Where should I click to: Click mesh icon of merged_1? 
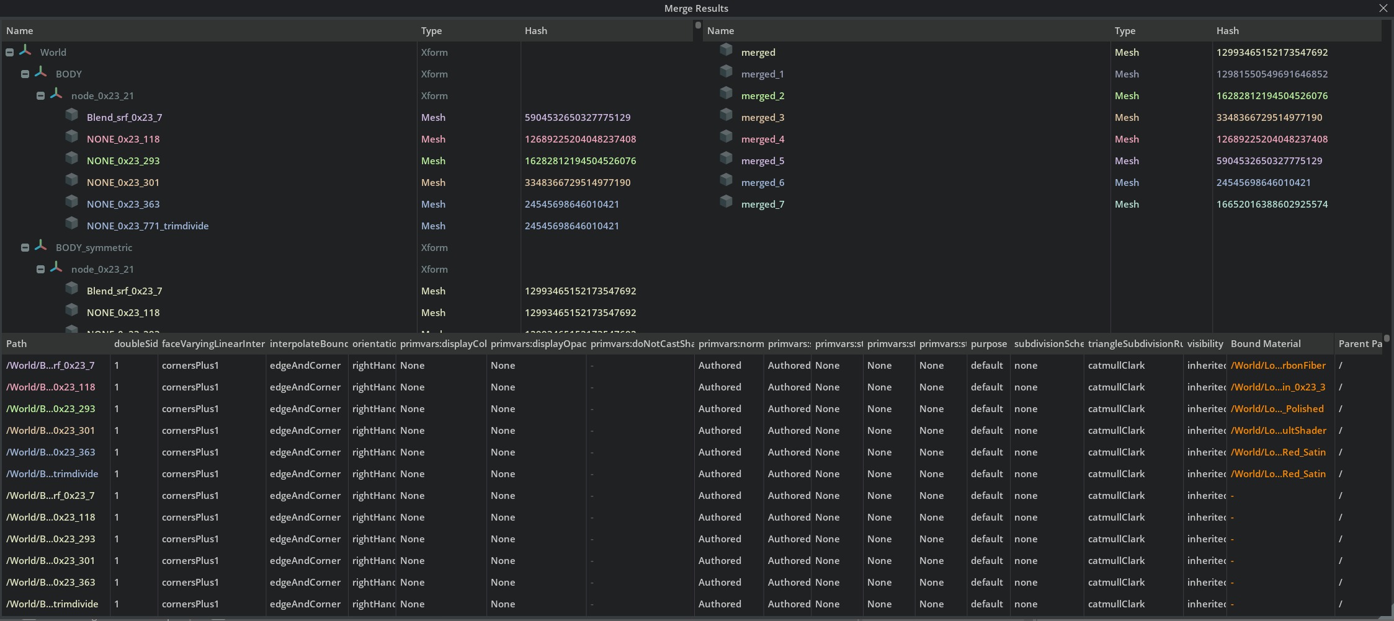tap(726, 72)
